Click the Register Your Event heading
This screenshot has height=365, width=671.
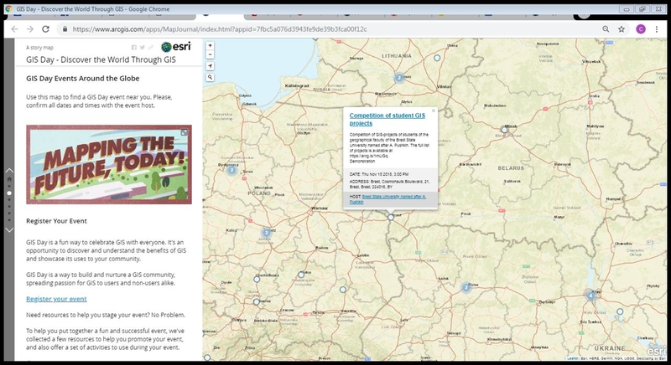[56, 221]
